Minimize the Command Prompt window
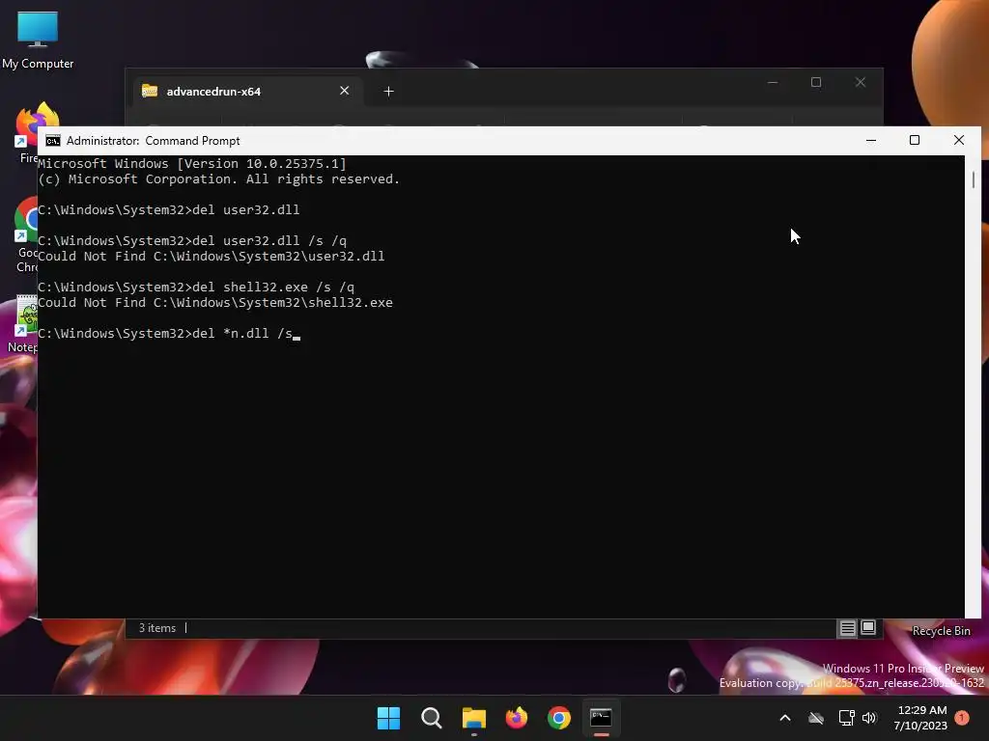 871,141
